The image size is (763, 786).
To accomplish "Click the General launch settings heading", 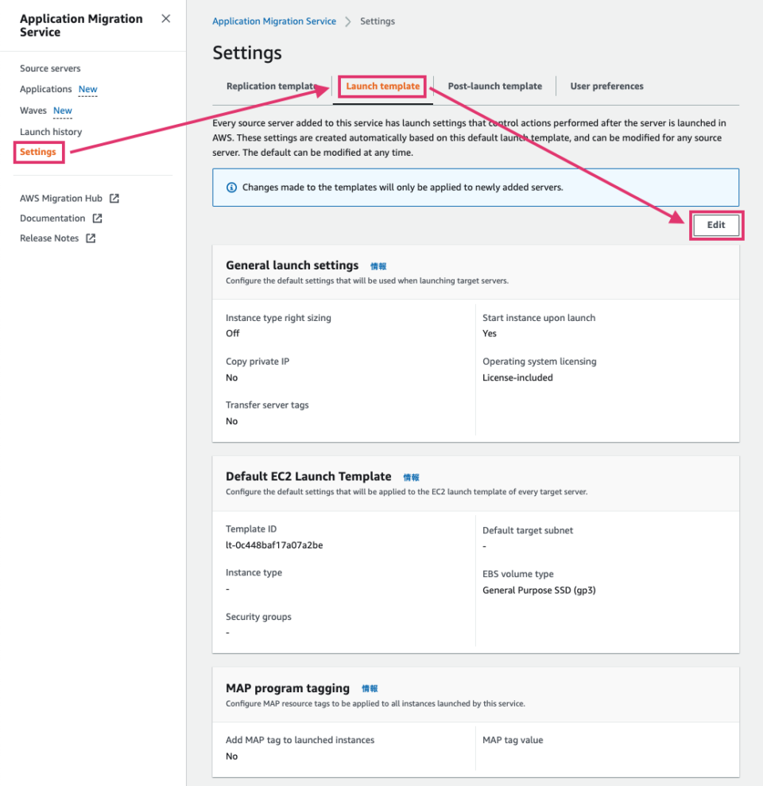I will pyautogui.click(x=292, y=265).
